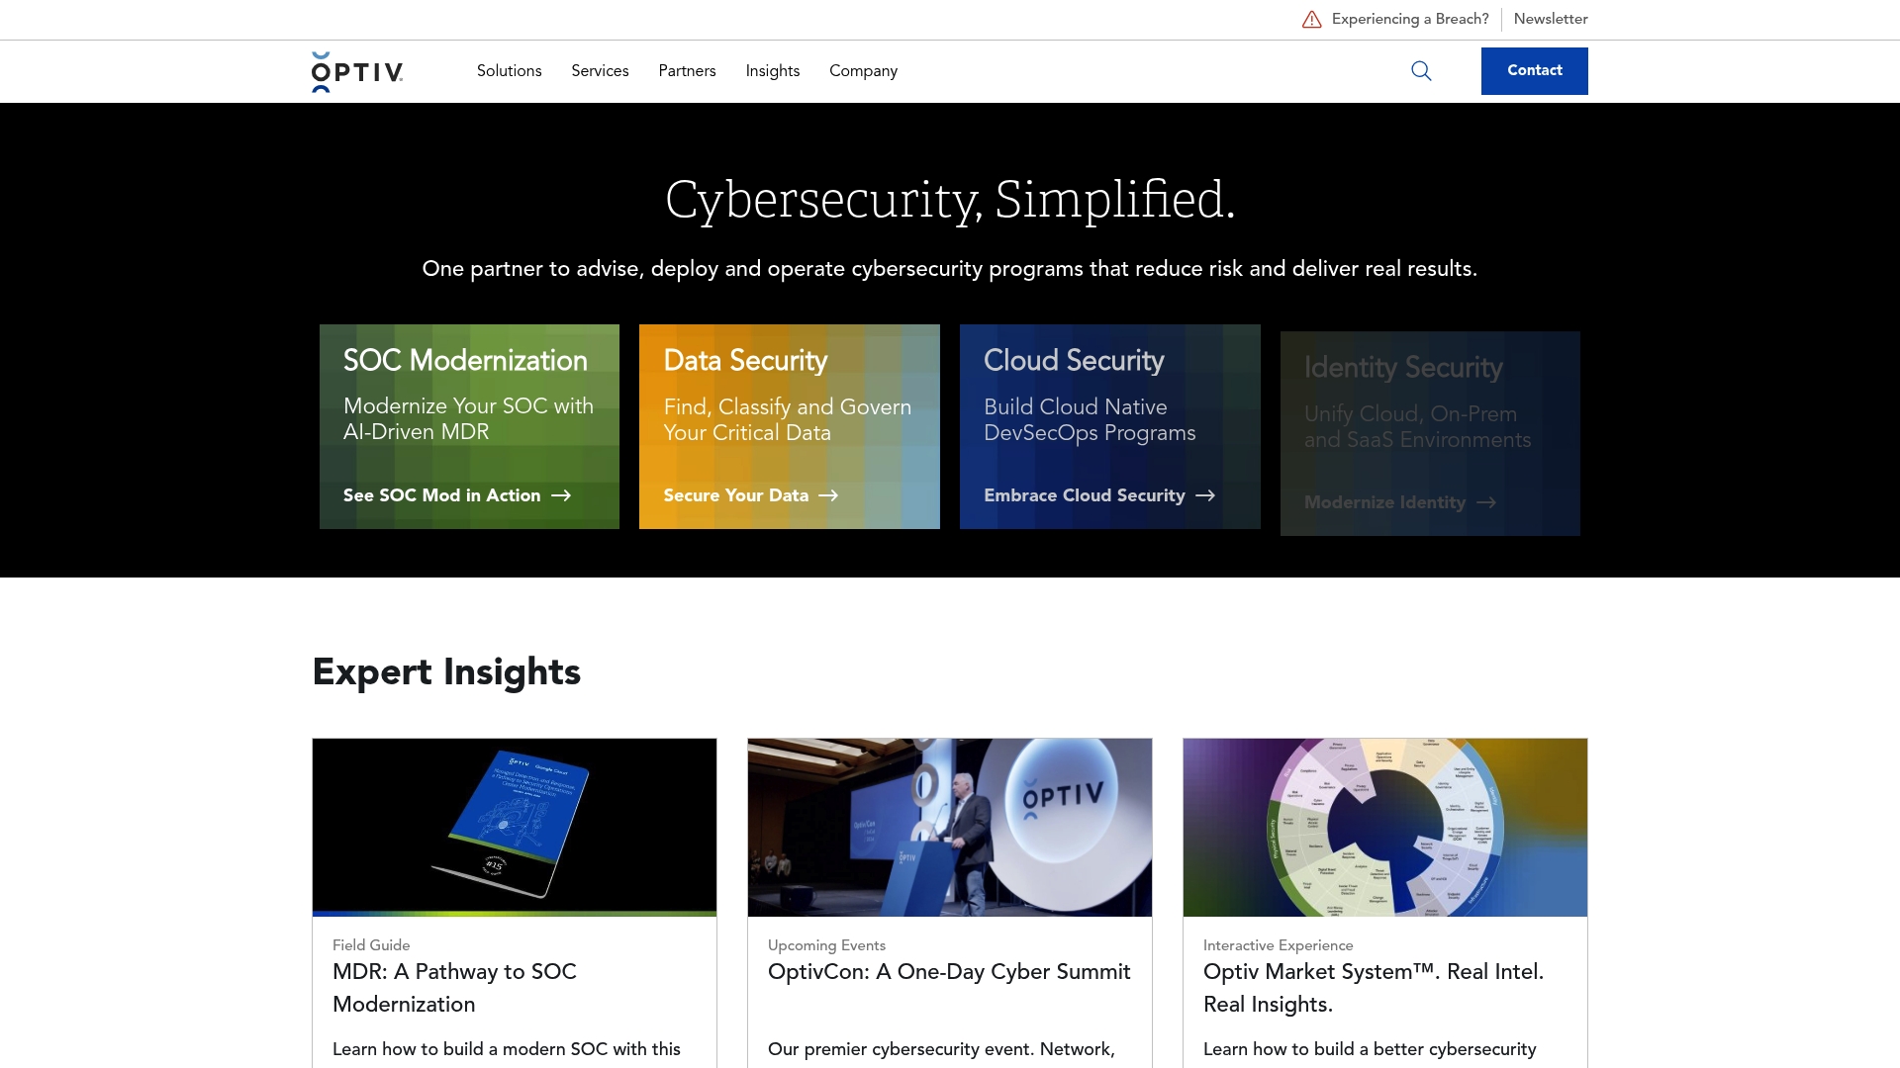Expand the Services navigation item
1900x1068 pixels.
click(x=600, y=71)
